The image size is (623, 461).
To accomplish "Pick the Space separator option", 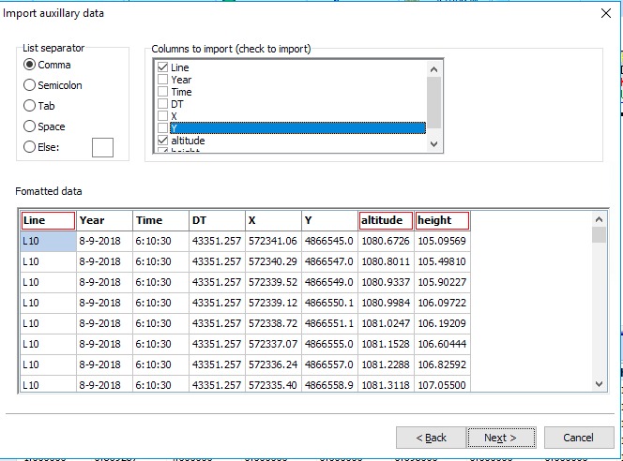I will 30,127.
